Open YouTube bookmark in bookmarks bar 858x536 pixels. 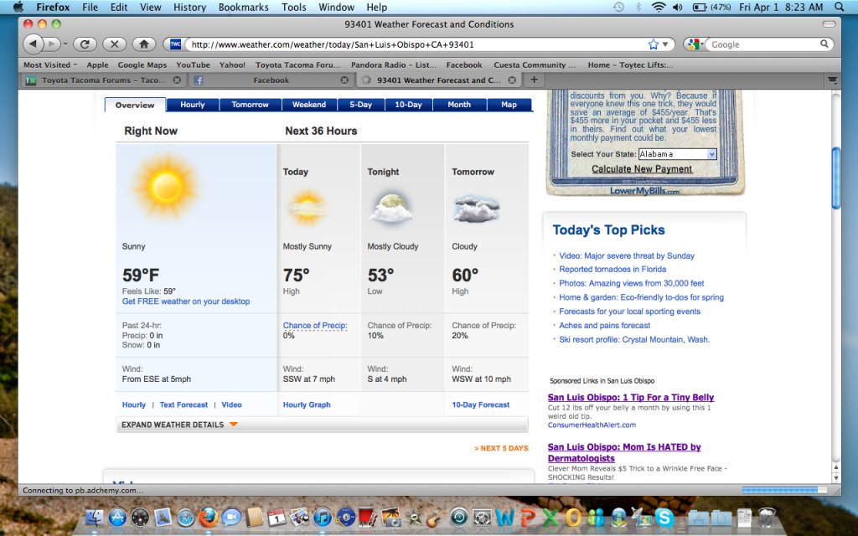click(x=194, y=64)
